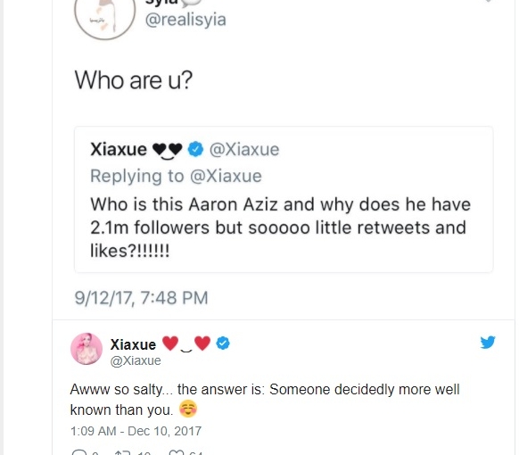This screenshot has height=455, width=519.
Task: Open the reply speech-bubble icon
Action: point(78,452)
